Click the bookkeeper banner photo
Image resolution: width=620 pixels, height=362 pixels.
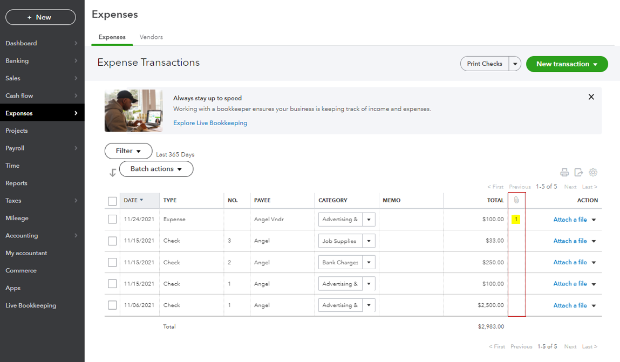point(133,111)
